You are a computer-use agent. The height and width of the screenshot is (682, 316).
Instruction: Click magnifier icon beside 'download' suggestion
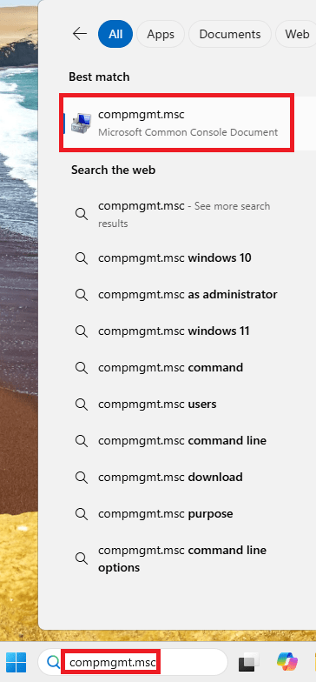(82, 477)
